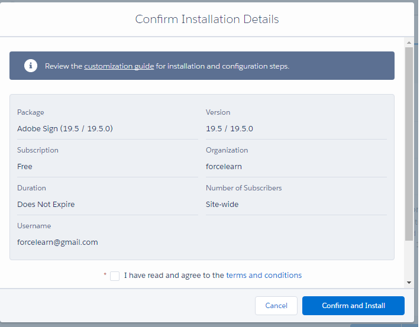
Task: Click the Free subscription value
Action: pos(25,167)
